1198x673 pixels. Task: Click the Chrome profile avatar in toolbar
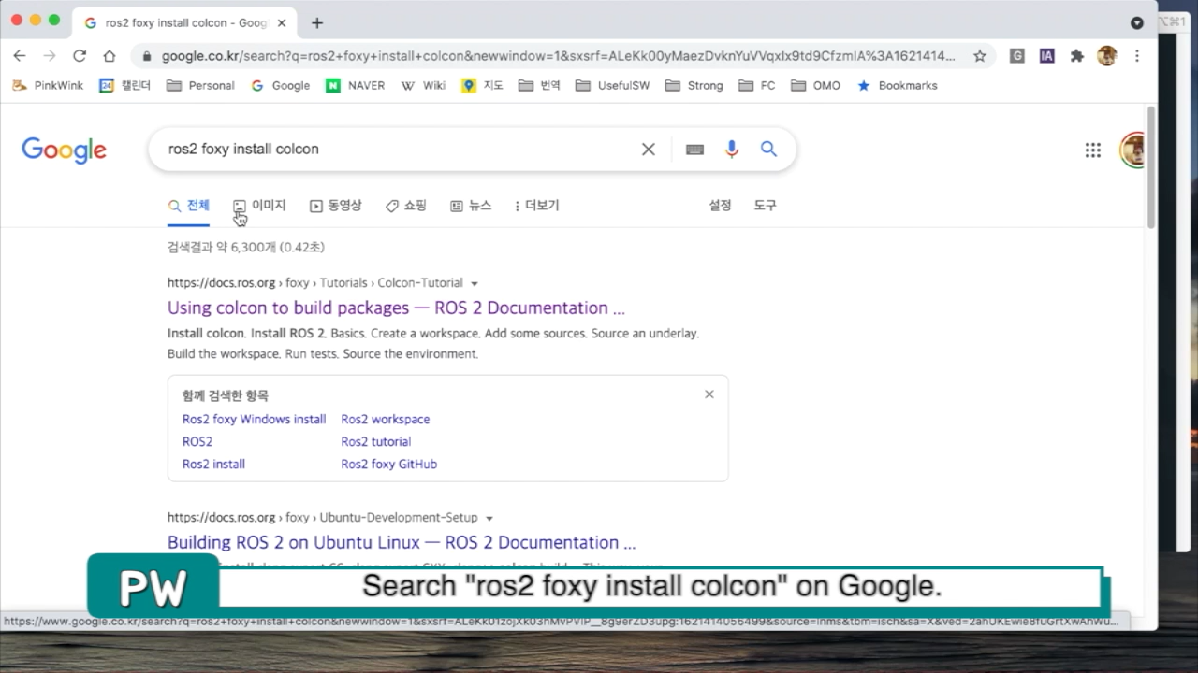[1107, 56]
